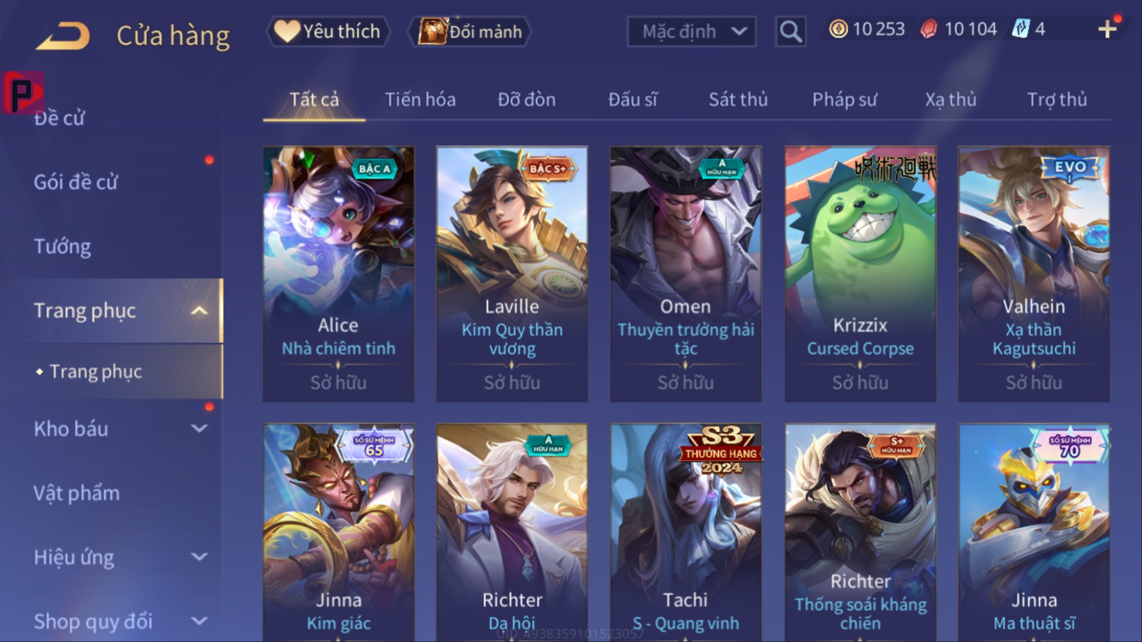Expand the Shop quy đổi section
Image resolution: width=1142 pixels, height=642 pixels.
tap(199, 621)
